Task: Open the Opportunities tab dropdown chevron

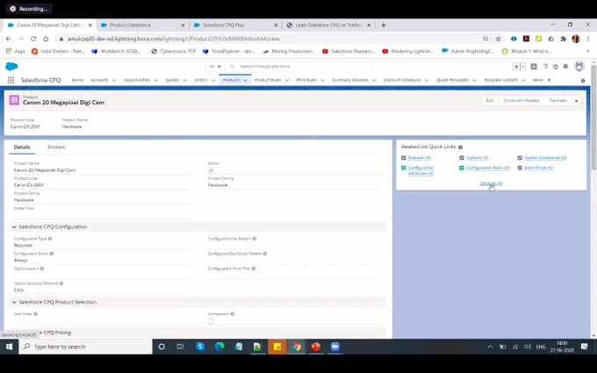Action: (155, 81)
